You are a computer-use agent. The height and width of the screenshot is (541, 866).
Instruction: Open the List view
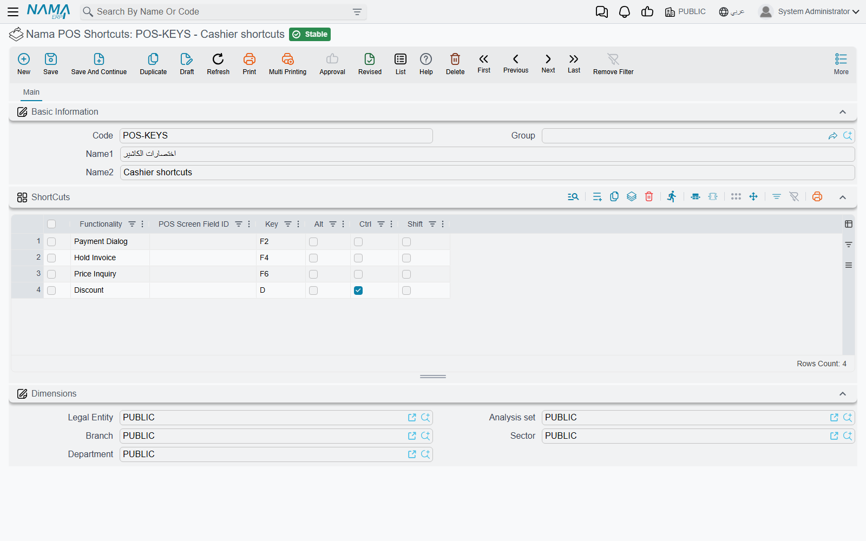[x=401, y=64]
